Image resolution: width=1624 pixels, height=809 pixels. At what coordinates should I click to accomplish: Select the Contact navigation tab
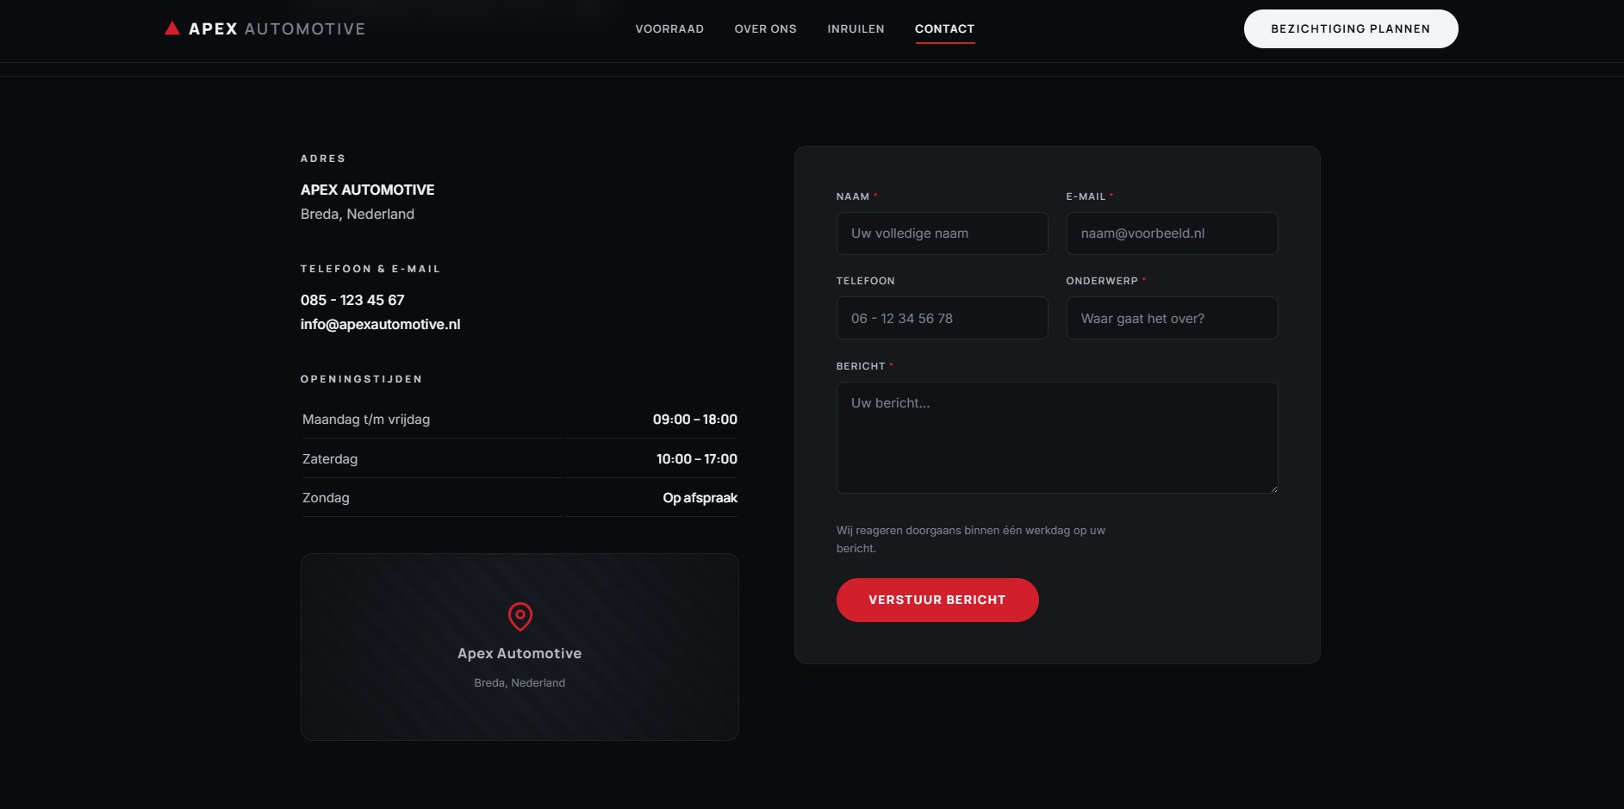(x=944, y=29)
